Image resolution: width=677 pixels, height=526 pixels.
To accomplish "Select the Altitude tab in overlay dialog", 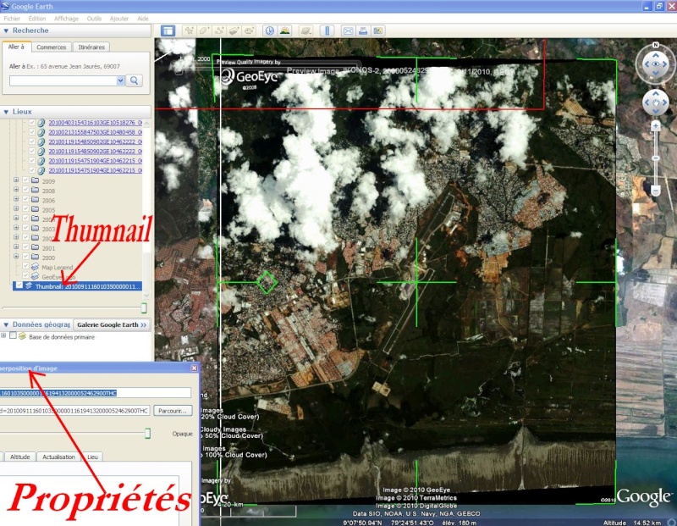I will coord(19,457).
